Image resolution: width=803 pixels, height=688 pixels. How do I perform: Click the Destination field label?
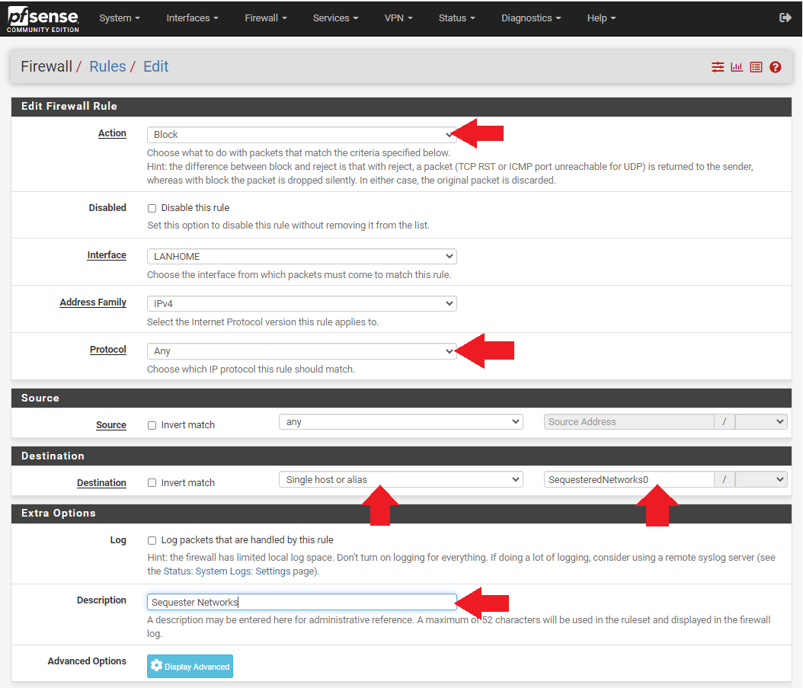click(x=101, y=482)
